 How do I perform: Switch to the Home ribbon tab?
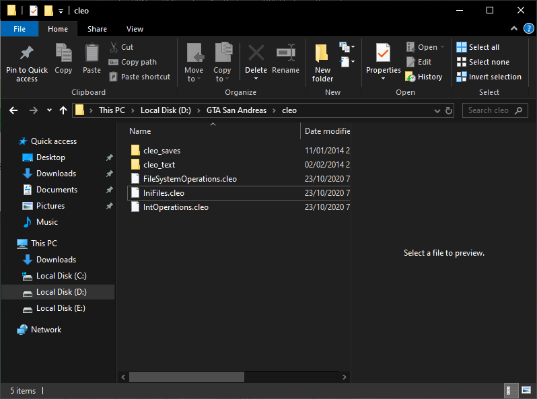point(58,29)
